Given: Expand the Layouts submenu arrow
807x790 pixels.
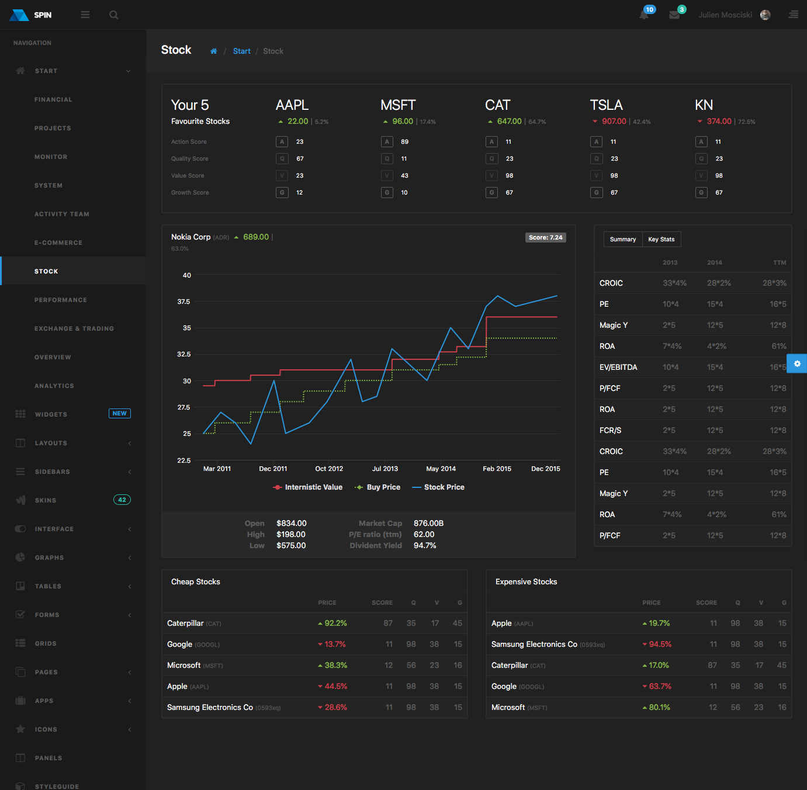Looking at the screenshot, I should point(130,443).
